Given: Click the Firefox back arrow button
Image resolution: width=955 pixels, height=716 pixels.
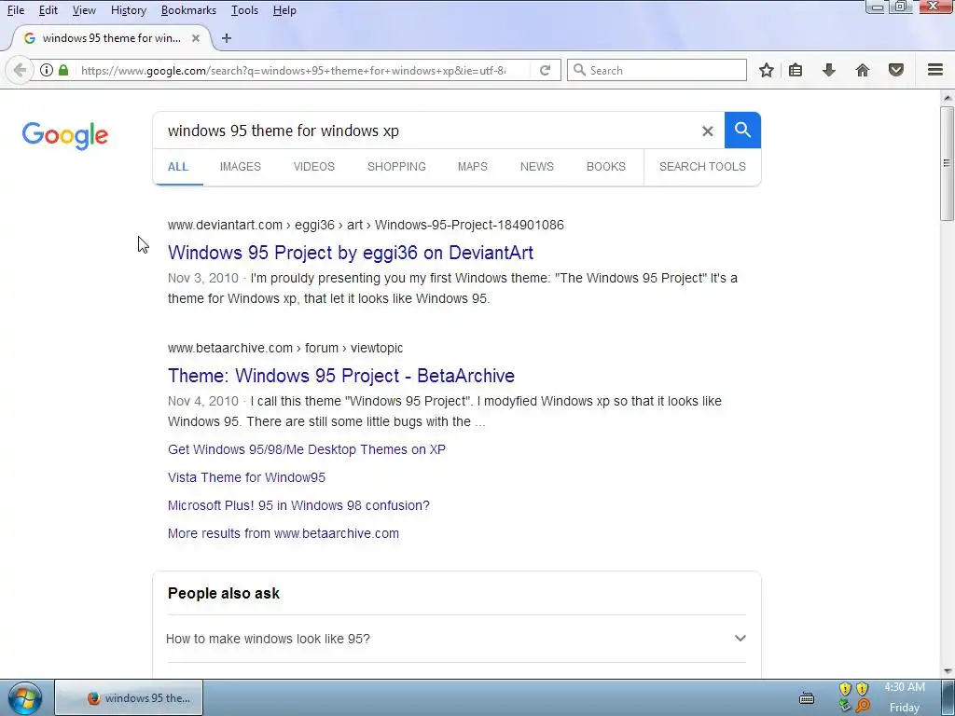Looking at the screenshot, I should click(20, 70).
